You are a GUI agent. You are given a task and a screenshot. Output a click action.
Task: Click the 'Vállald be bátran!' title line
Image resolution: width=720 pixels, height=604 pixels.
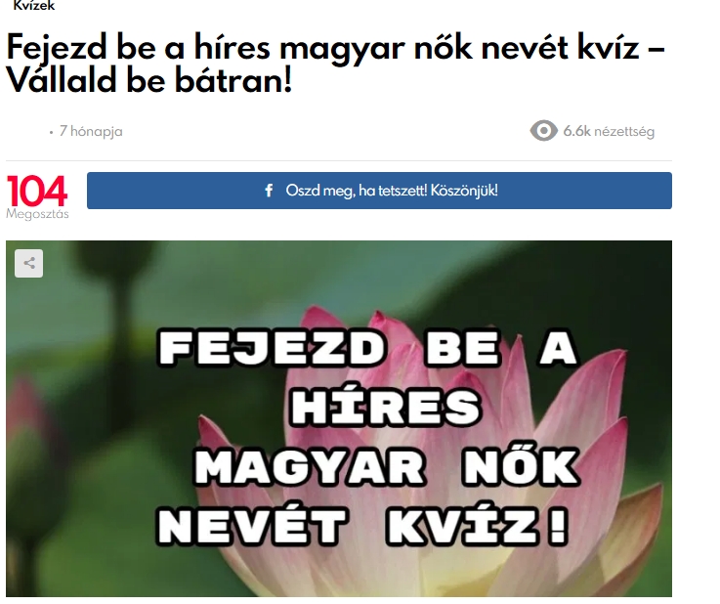tap(149, 81)
